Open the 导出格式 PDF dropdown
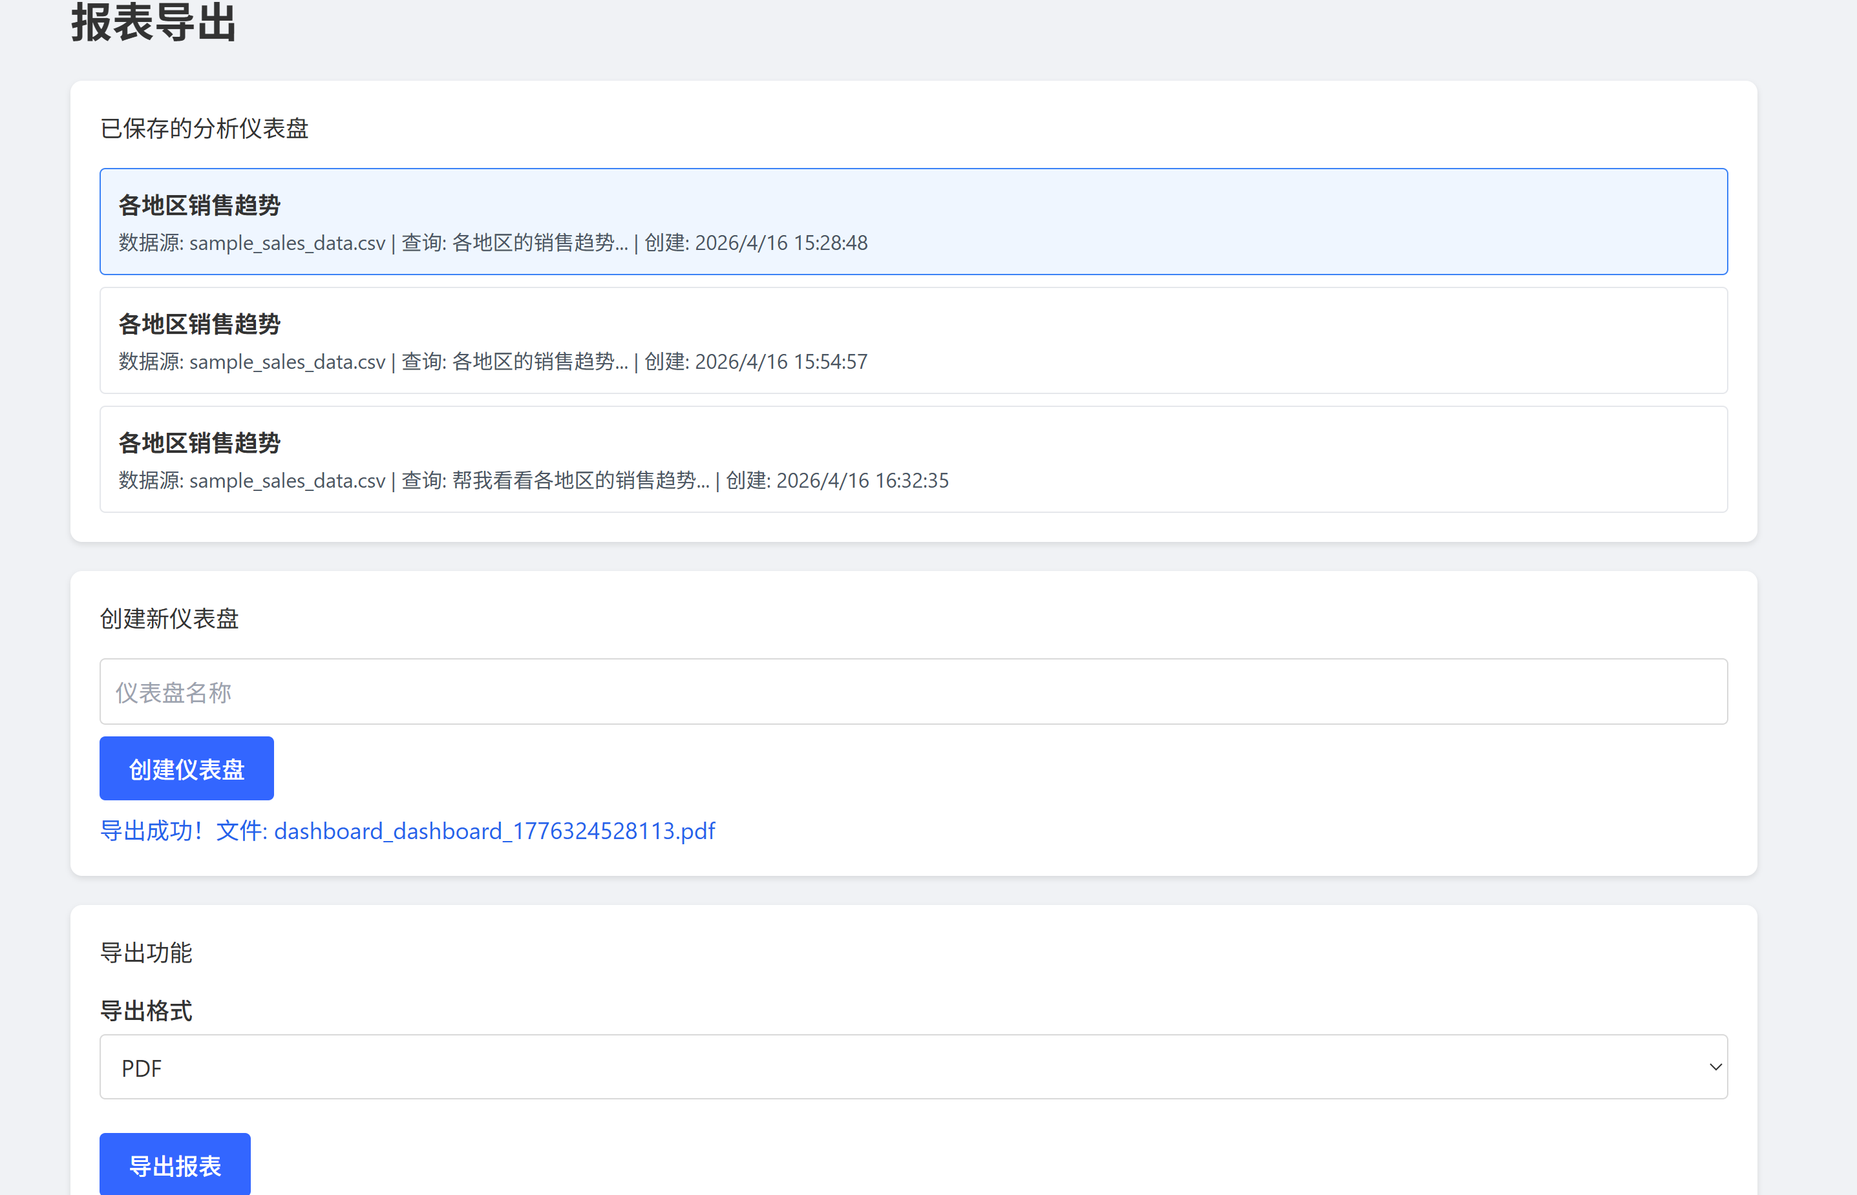The height and width of the screenshot is (1195, 1857). tap(913, 1067)
